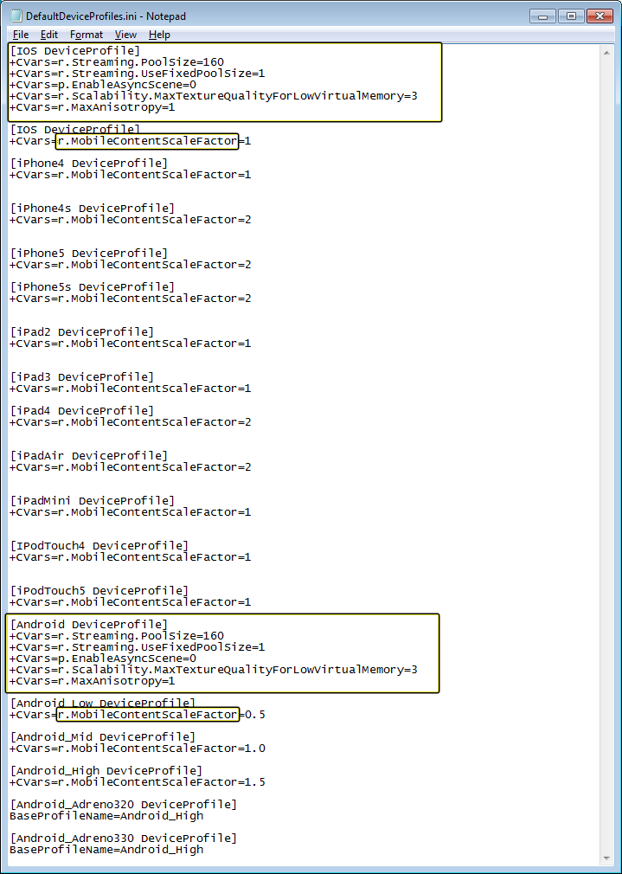Click the [iPad3 DeviceProfile] header line

click(x=82, y=376)
